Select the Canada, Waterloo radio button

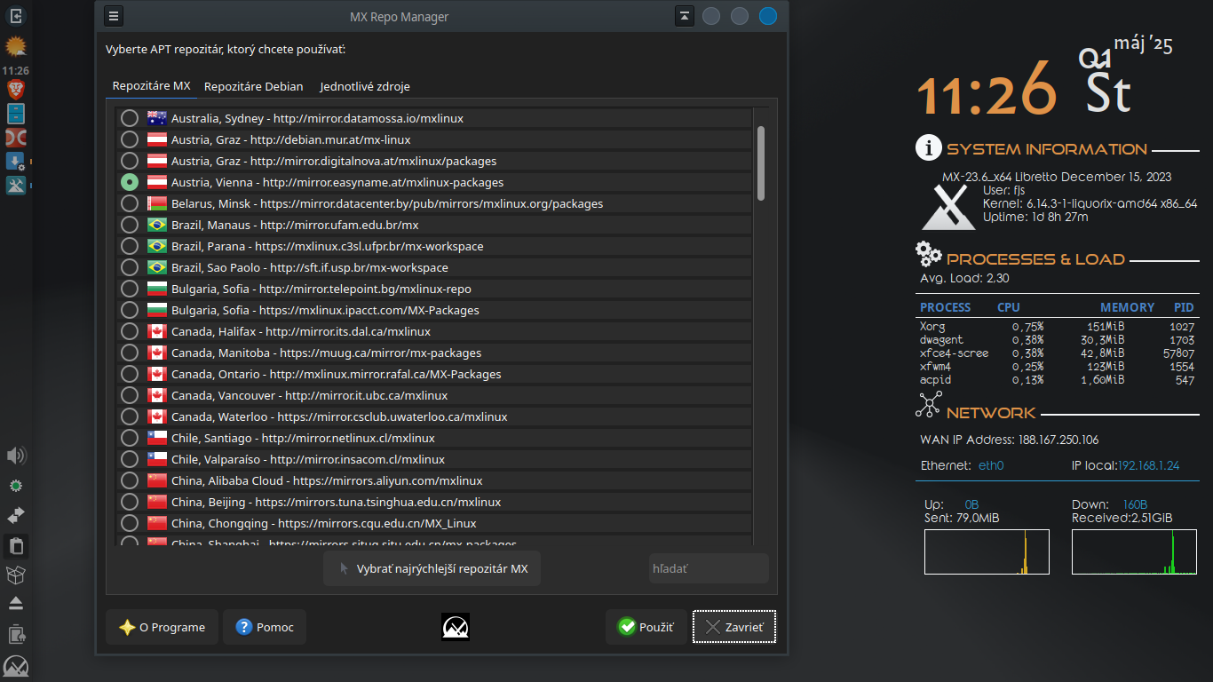pyautogui.click(x=130, y=416)
